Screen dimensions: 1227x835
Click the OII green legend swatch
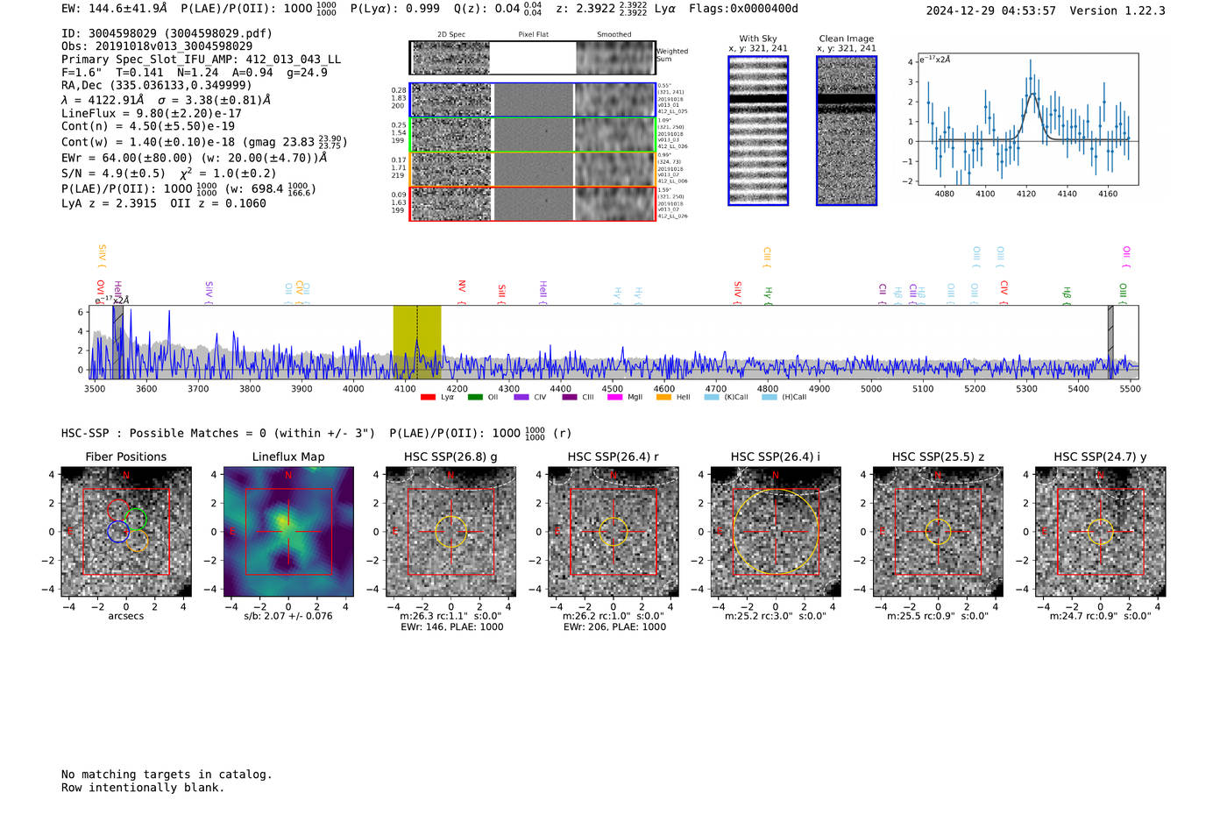click(475, 397)
